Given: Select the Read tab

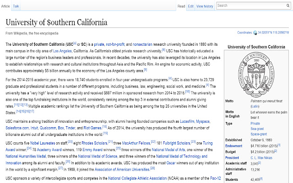Looking at the screenshot, I should (x=181, y=6).
